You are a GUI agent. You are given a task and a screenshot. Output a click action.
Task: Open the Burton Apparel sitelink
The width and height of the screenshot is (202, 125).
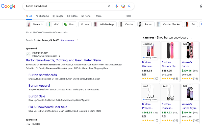pyautogui.click(x=39, y=86)
